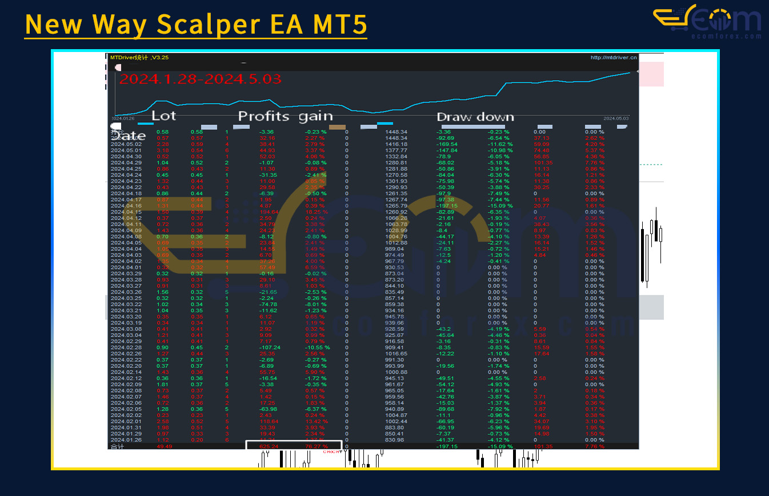Select the 2024.04.24 date row
This screenshot has width=769, height=496.
click(x=374, y=175)
